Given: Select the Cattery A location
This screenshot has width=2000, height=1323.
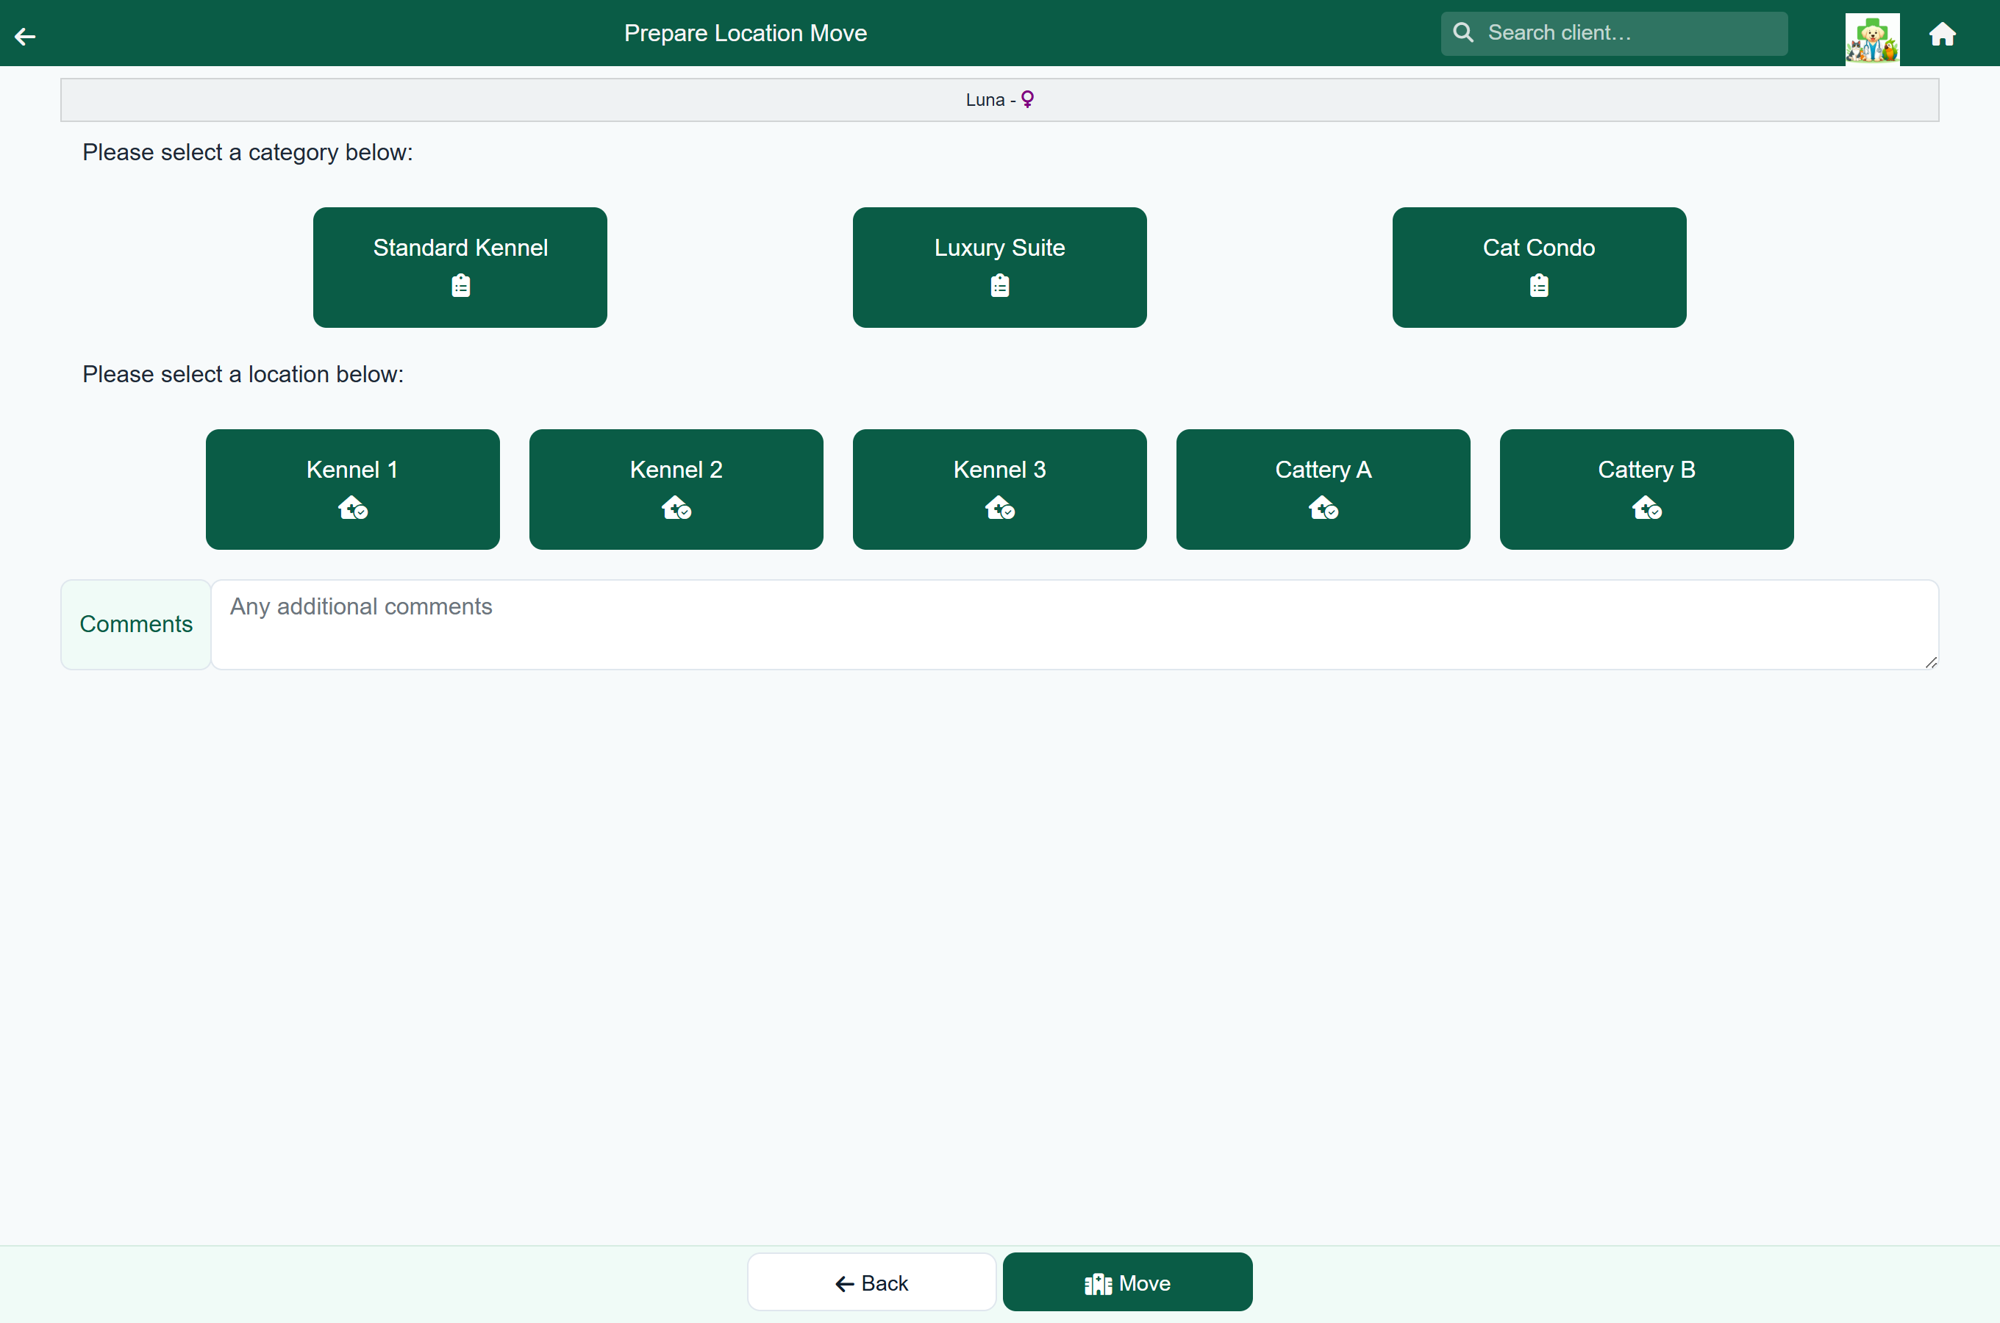Looking at the screenshot, I should point(1322,490).
